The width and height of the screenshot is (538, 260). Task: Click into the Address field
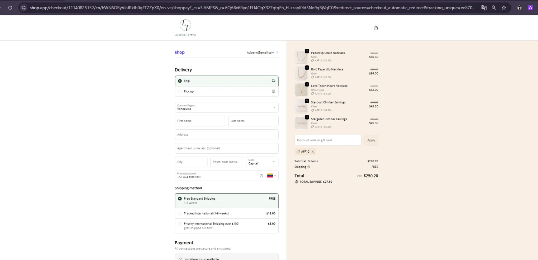coord(227,134)
